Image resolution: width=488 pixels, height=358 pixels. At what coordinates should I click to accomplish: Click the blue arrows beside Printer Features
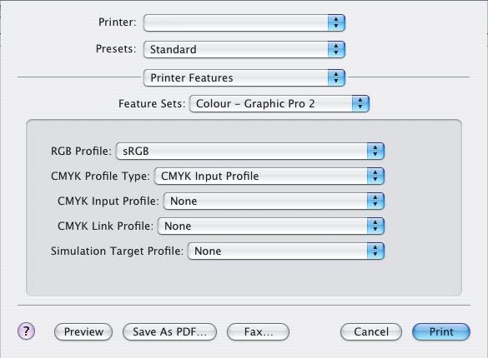[336, 77]
